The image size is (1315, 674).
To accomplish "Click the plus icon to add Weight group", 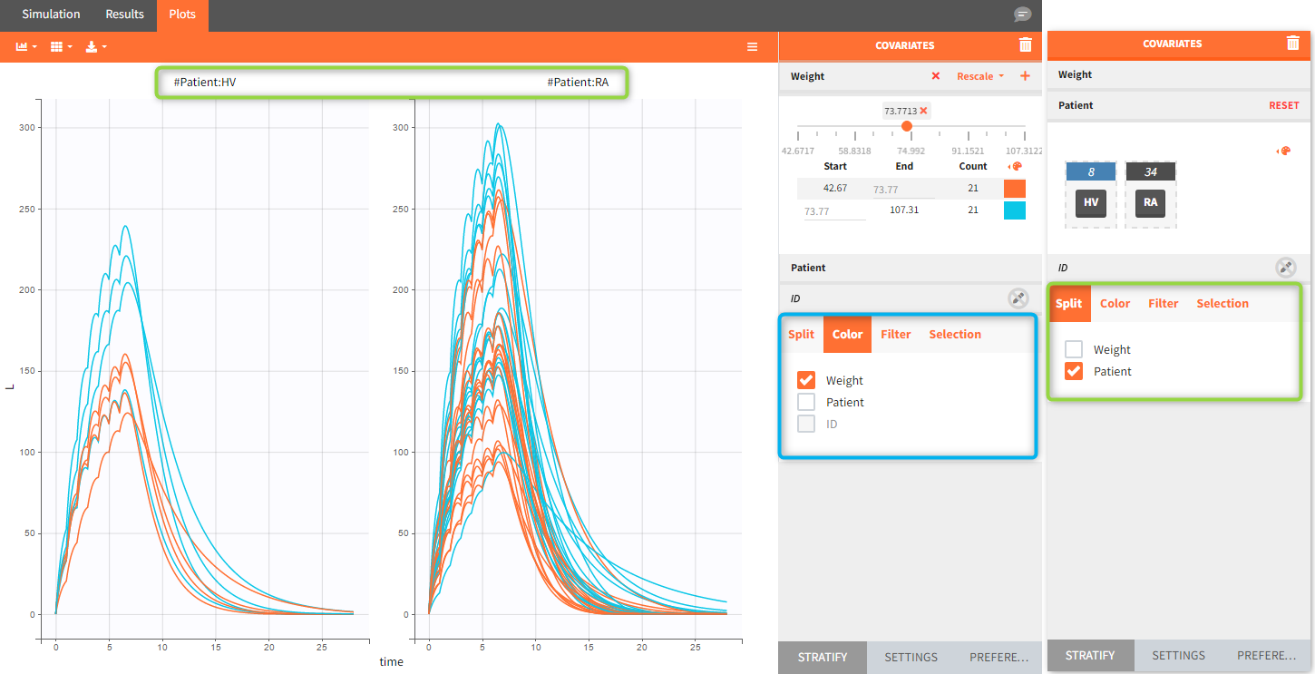I will point(1025,76).
